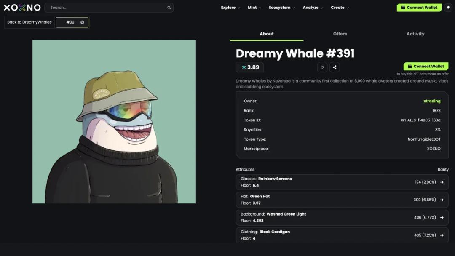Viewport: 455px width, 256px height.
Task: Click the dark icon beside top Connect Wallet
Action: (448, 8)
